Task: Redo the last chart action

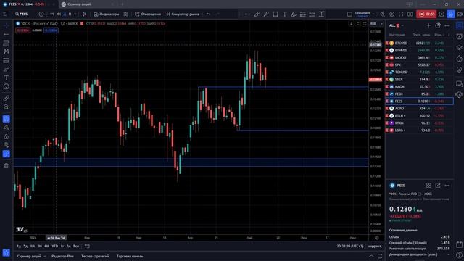Action: [x=217, y=14]
